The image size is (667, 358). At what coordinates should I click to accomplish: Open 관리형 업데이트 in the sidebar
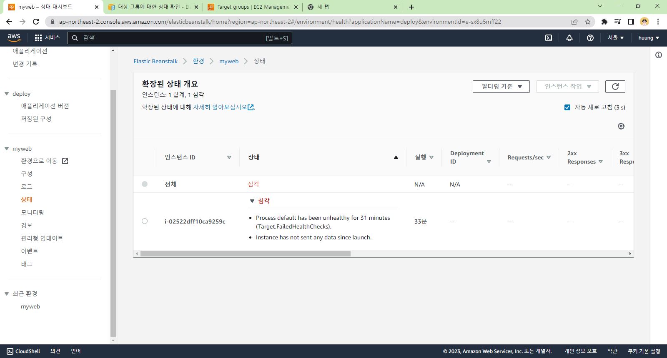(42, 239)
